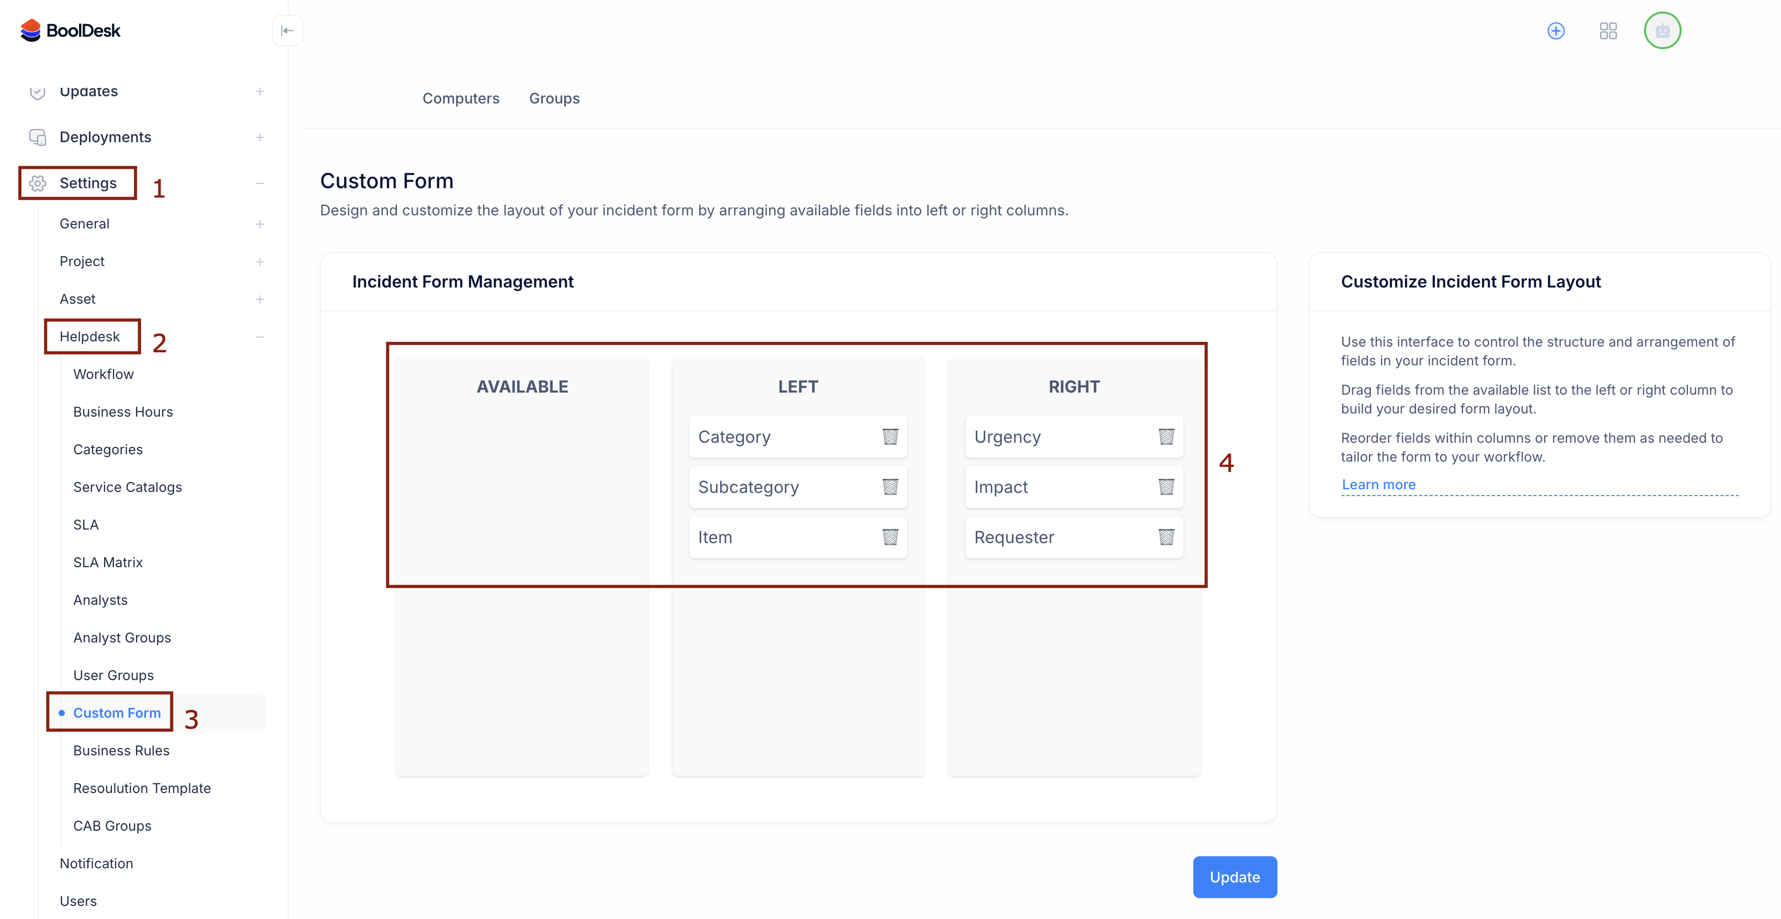Delete the Item field with trash icon

pos(890,537)
